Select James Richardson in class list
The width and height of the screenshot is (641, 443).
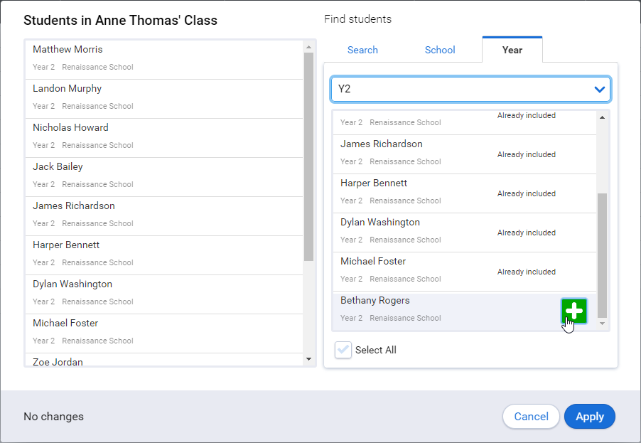point(164,216)
